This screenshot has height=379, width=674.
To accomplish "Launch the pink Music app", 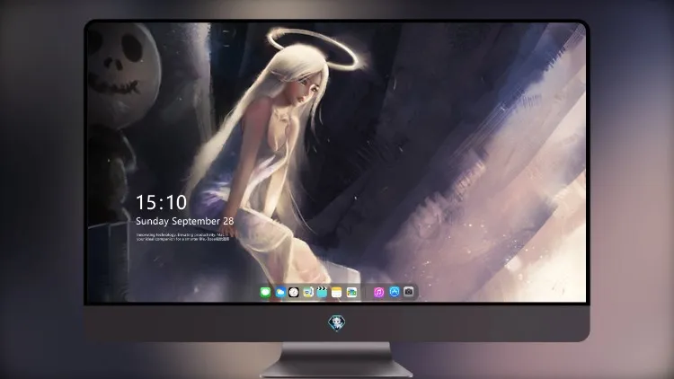I will tap(378, 292).
